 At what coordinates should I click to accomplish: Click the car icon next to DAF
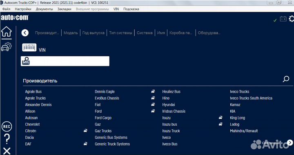(85, 144)
